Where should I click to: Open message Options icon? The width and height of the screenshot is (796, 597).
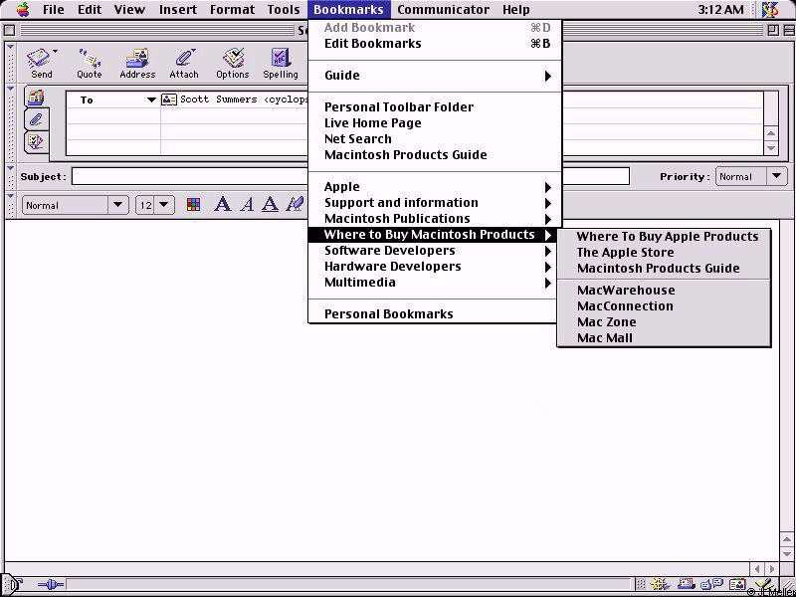pos(233,58)
